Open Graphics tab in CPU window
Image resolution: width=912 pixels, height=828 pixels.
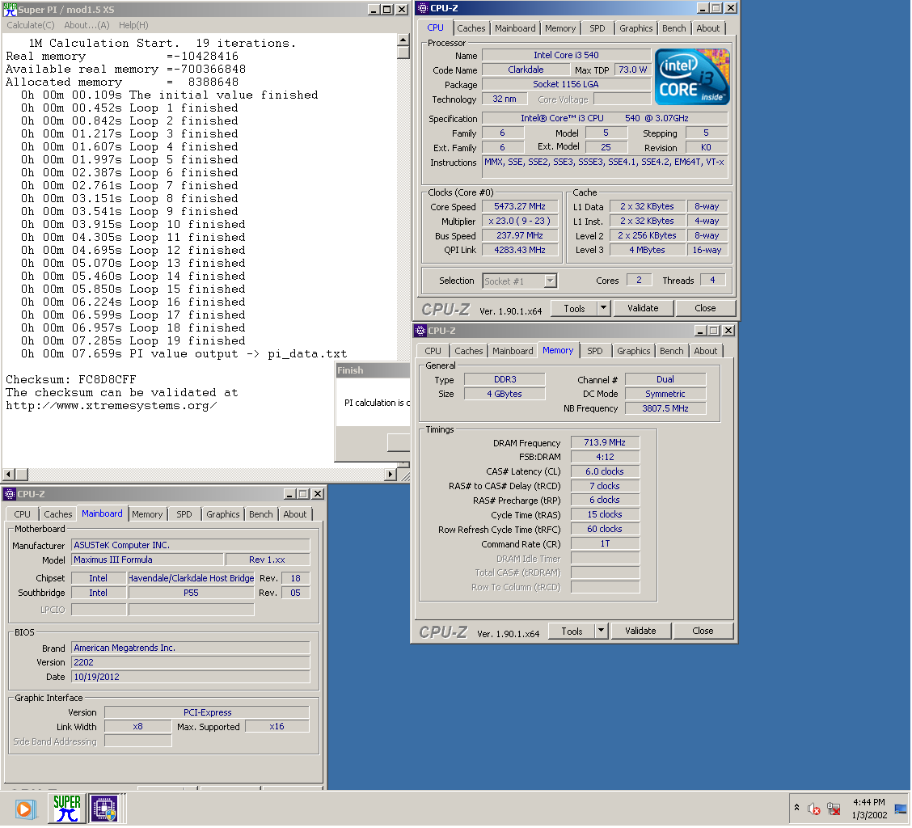click(635, 28)
